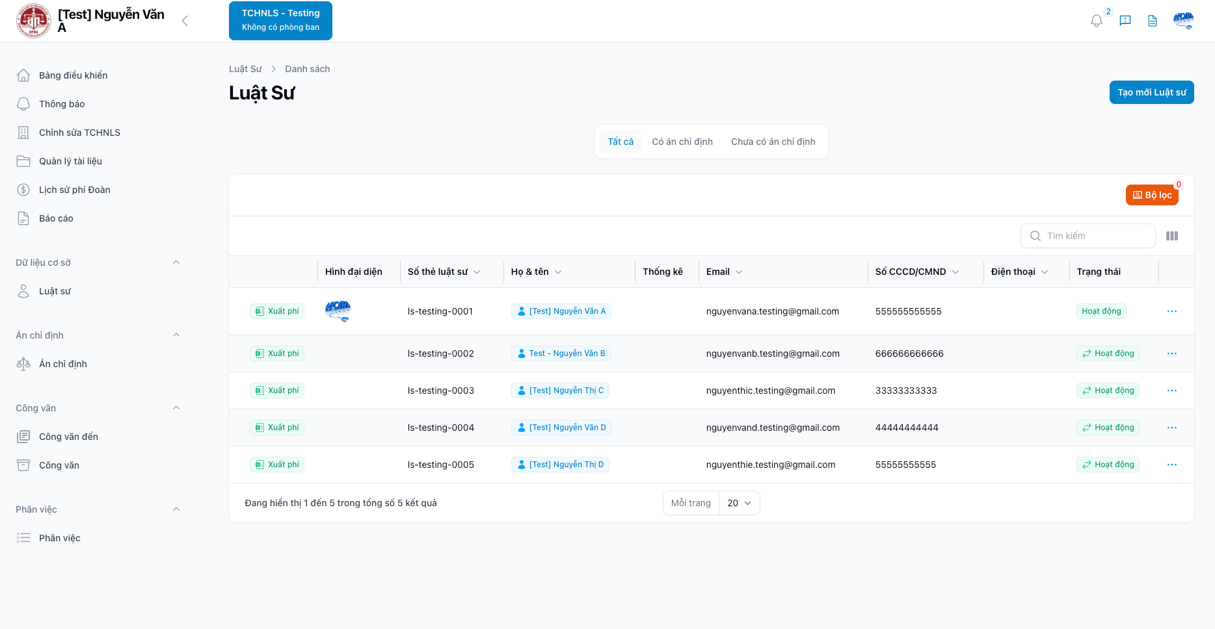This screenshot has width=1215, height=629.
Task: Open the per-page 20 dropdown
Action: (x=739, y=503)
